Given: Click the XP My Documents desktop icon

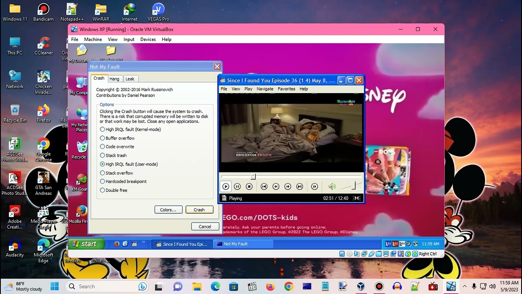Looking at the screenshot, I should [x=82, y=54].
